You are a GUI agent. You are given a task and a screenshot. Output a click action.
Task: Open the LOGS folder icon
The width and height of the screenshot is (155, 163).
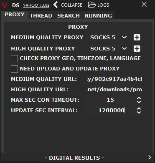[92, 5]
